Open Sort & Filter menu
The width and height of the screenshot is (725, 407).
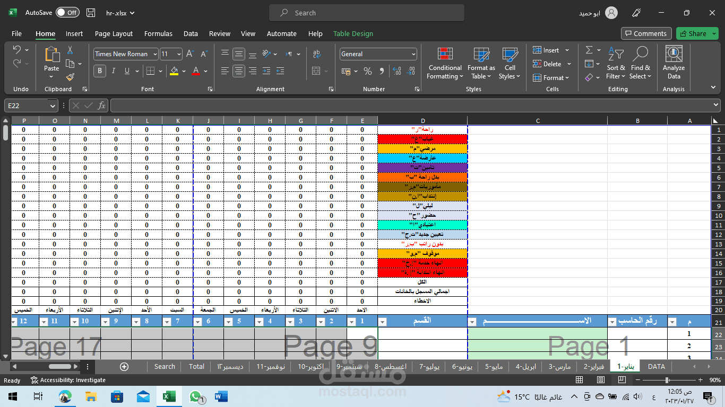[616, 64]
